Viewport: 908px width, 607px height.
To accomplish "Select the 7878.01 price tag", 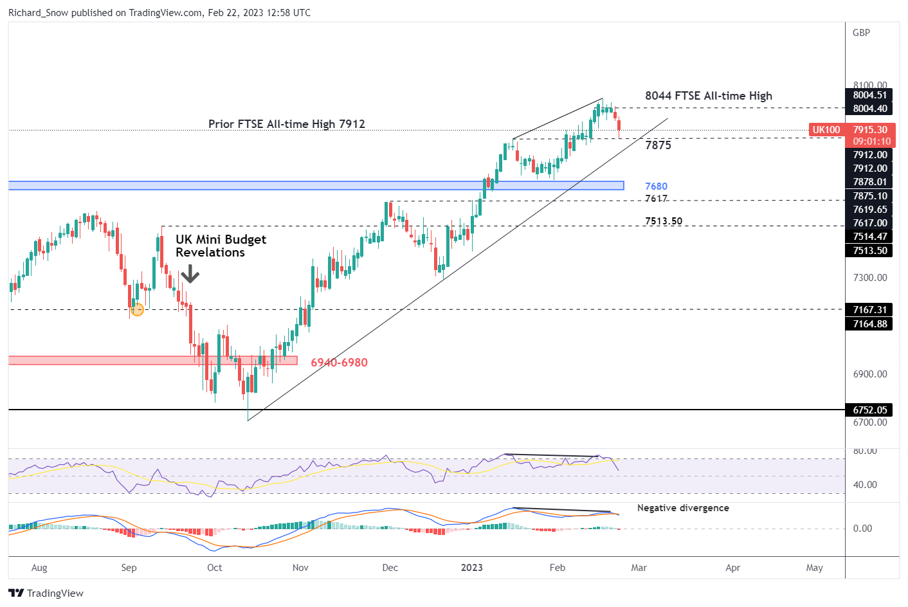I will tap(870, 182).
